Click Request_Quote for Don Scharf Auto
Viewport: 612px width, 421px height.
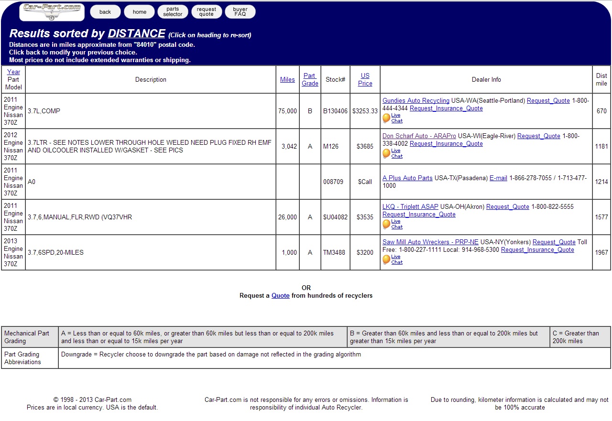[x=539, y=136]
